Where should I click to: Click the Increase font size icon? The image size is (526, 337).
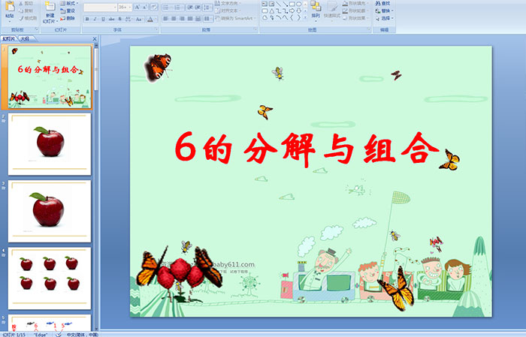click(136, 7)
